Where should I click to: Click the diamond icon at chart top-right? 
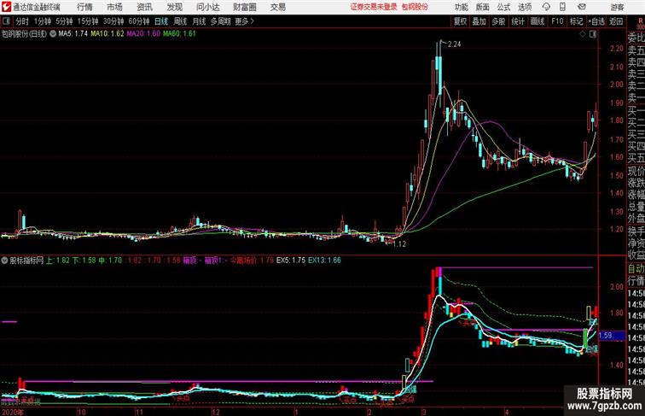click(583, 34)
